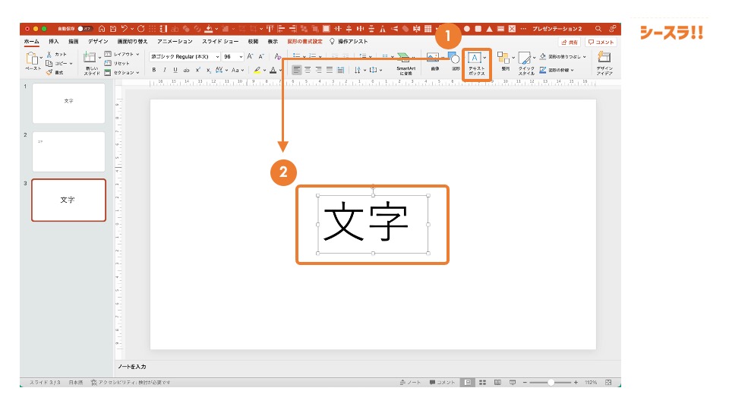This screenshot has width=729, height=410.
Task: Switch to slide sorter view icon
Action: (483, 383)
